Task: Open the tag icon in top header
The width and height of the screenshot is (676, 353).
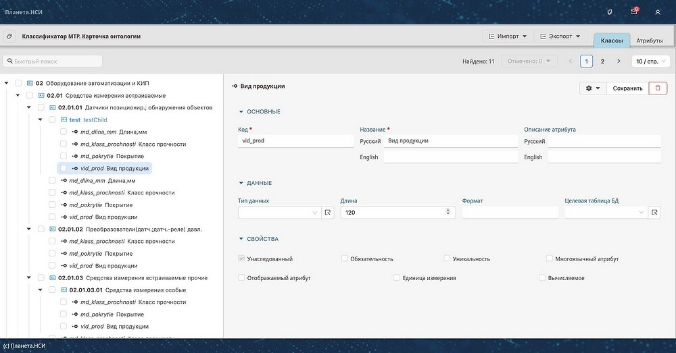Action: [x=610, y=12]
